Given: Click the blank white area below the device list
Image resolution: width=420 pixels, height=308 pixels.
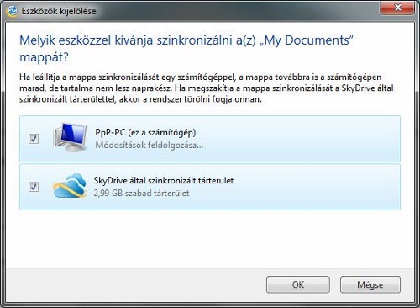Looking at the screenshot, I should [210, 238].
